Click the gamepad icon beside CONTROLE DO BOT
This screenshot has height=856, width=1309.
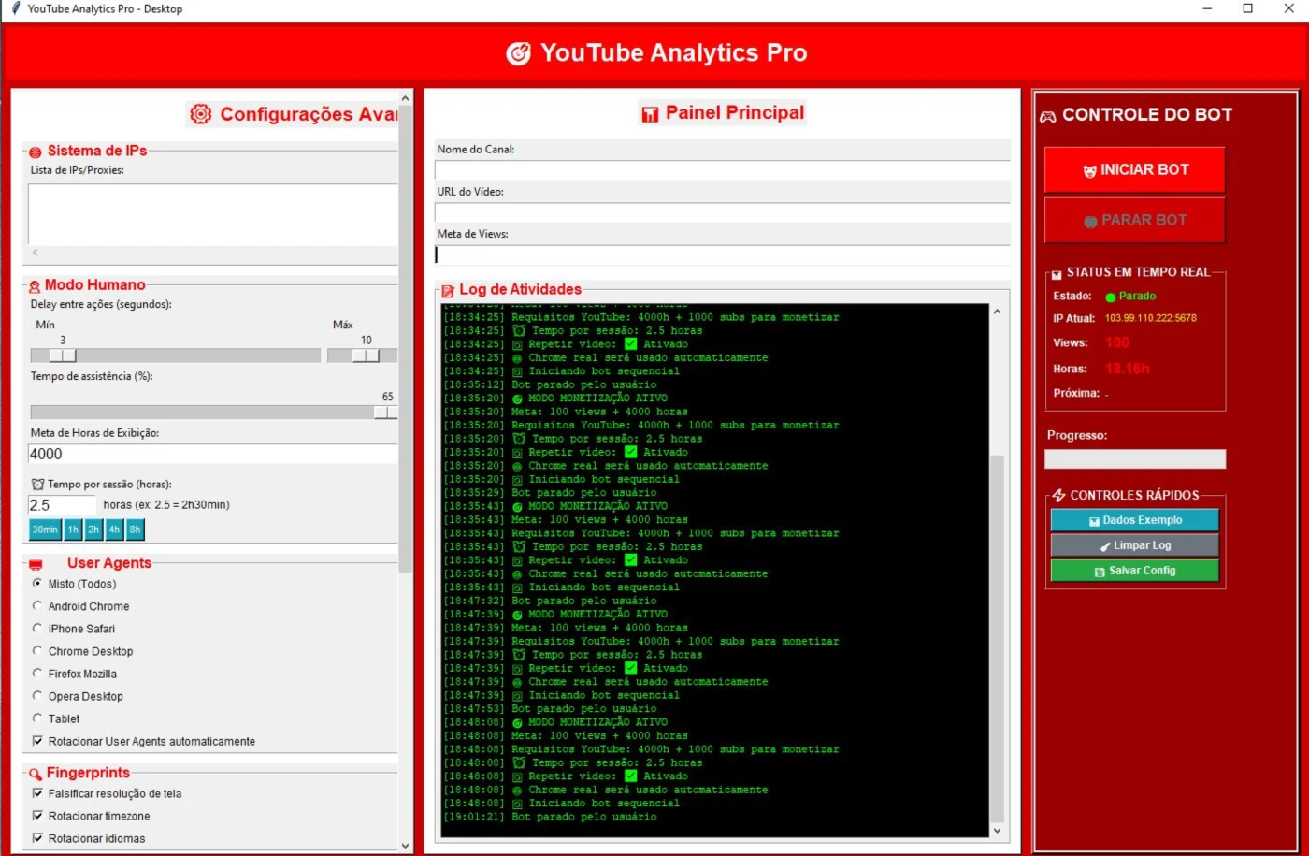[1048, 116]
